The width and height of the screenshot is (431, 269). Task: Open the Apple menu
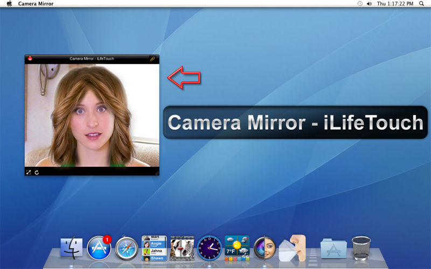point(9,4)
